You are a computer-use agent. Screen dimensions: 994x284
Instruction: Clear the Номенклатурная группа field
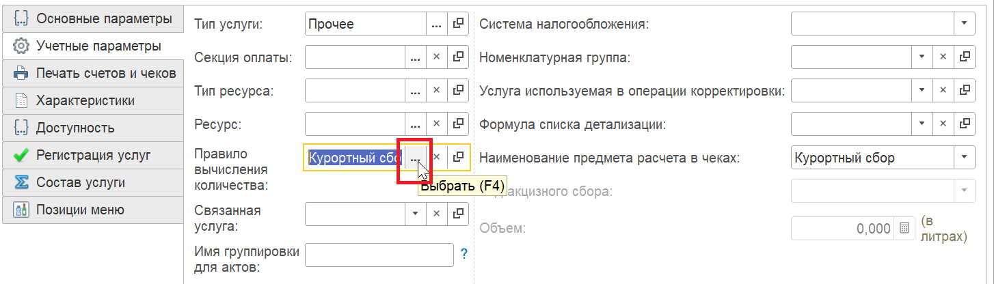pyautogui.click(x=943, y=56)
